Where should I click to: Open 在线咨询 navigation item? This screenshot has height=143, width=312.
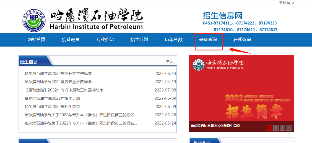(x=242, y=39)
